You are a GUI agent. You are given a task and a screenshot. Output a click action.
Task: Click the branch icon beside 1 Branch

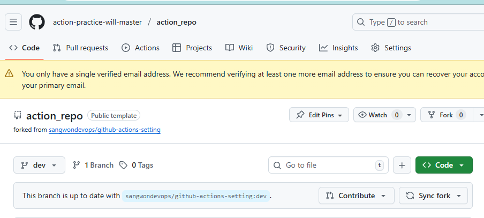[x=77, y=165]
